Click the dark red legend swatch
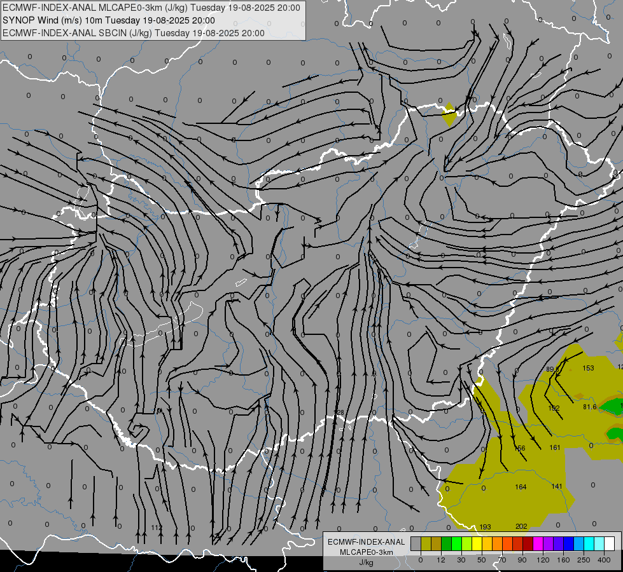Viewport: 623px width, 572px height. 528,544
